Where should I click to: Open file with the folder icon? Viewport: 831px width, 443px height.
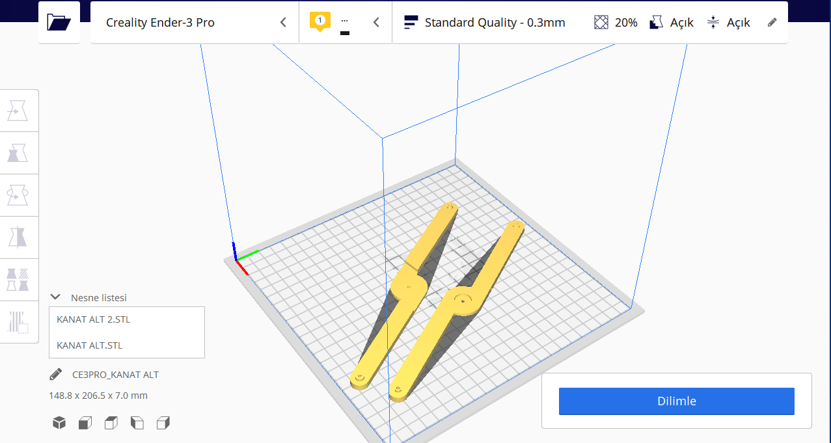[x=59, y=23]
